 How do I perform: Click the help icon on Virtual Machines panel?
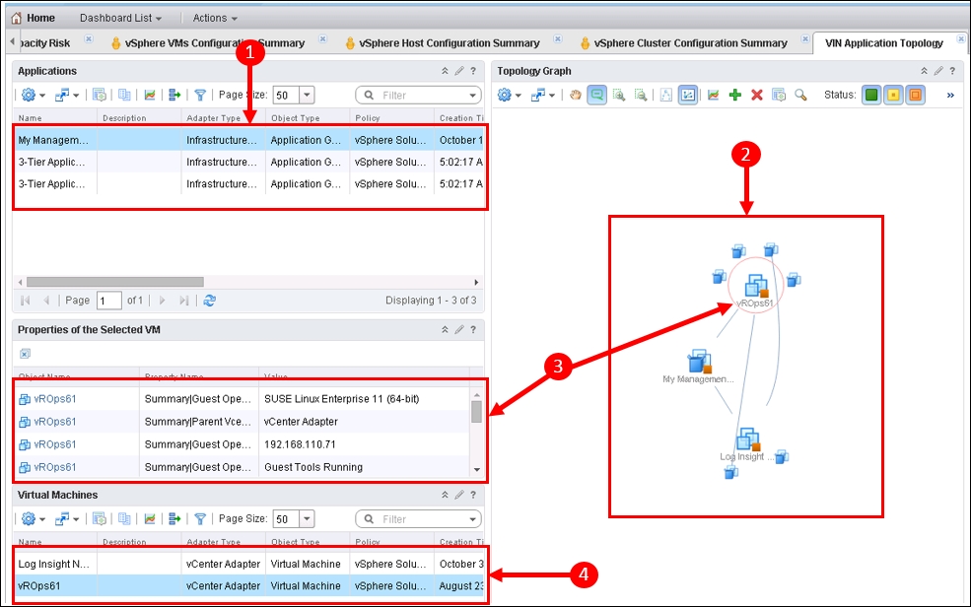473,495
